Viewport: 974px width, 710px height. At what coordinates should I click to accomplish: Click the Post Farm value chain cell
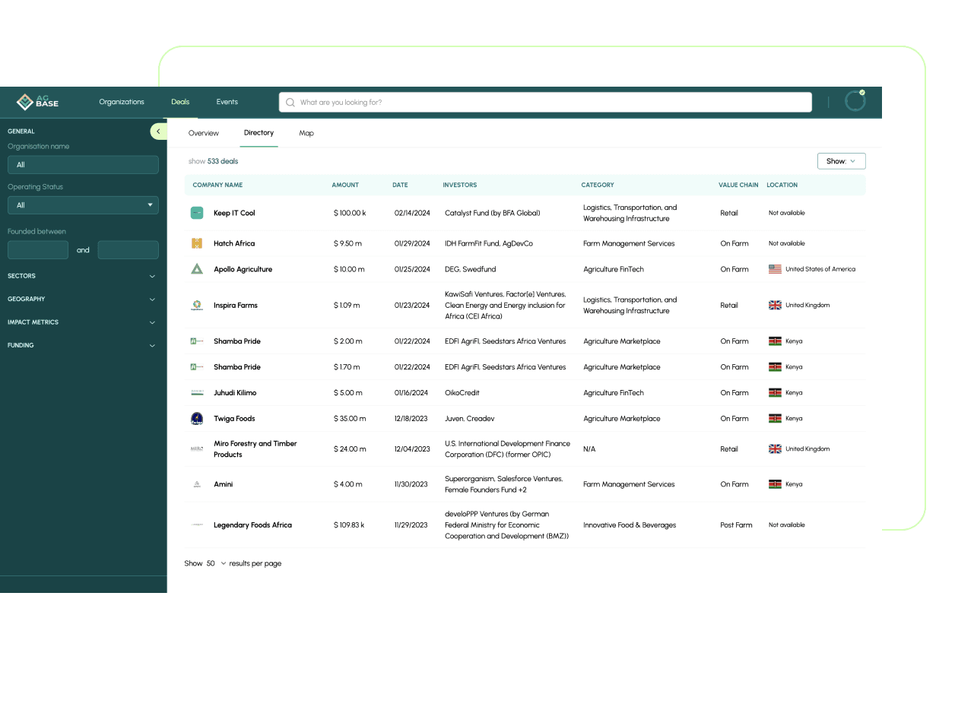click(x=737, y=525)
